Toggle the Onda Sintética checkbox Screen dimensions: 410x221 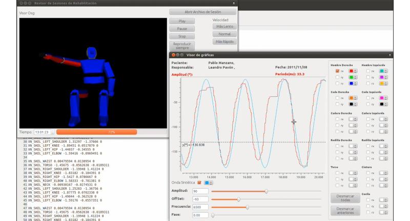199,182
